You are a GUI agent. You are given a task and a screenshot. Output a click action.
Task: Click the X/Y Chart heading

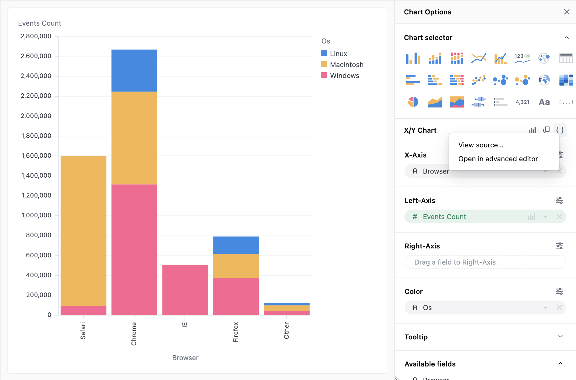[x=420, y=130]
